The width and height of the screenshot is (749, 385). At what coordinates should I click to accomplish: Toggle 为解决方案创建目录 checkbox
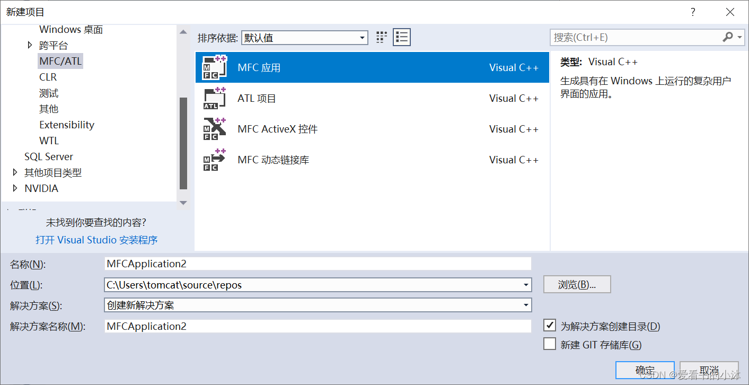tap(550, 325)
